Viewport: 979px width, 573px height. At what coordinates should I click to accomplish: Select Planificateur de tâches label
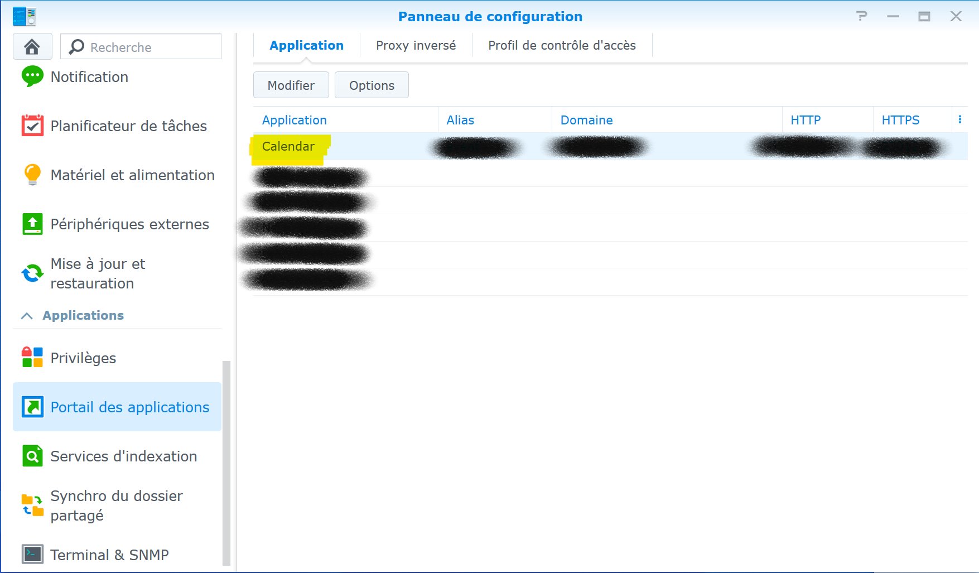(128, 126)
